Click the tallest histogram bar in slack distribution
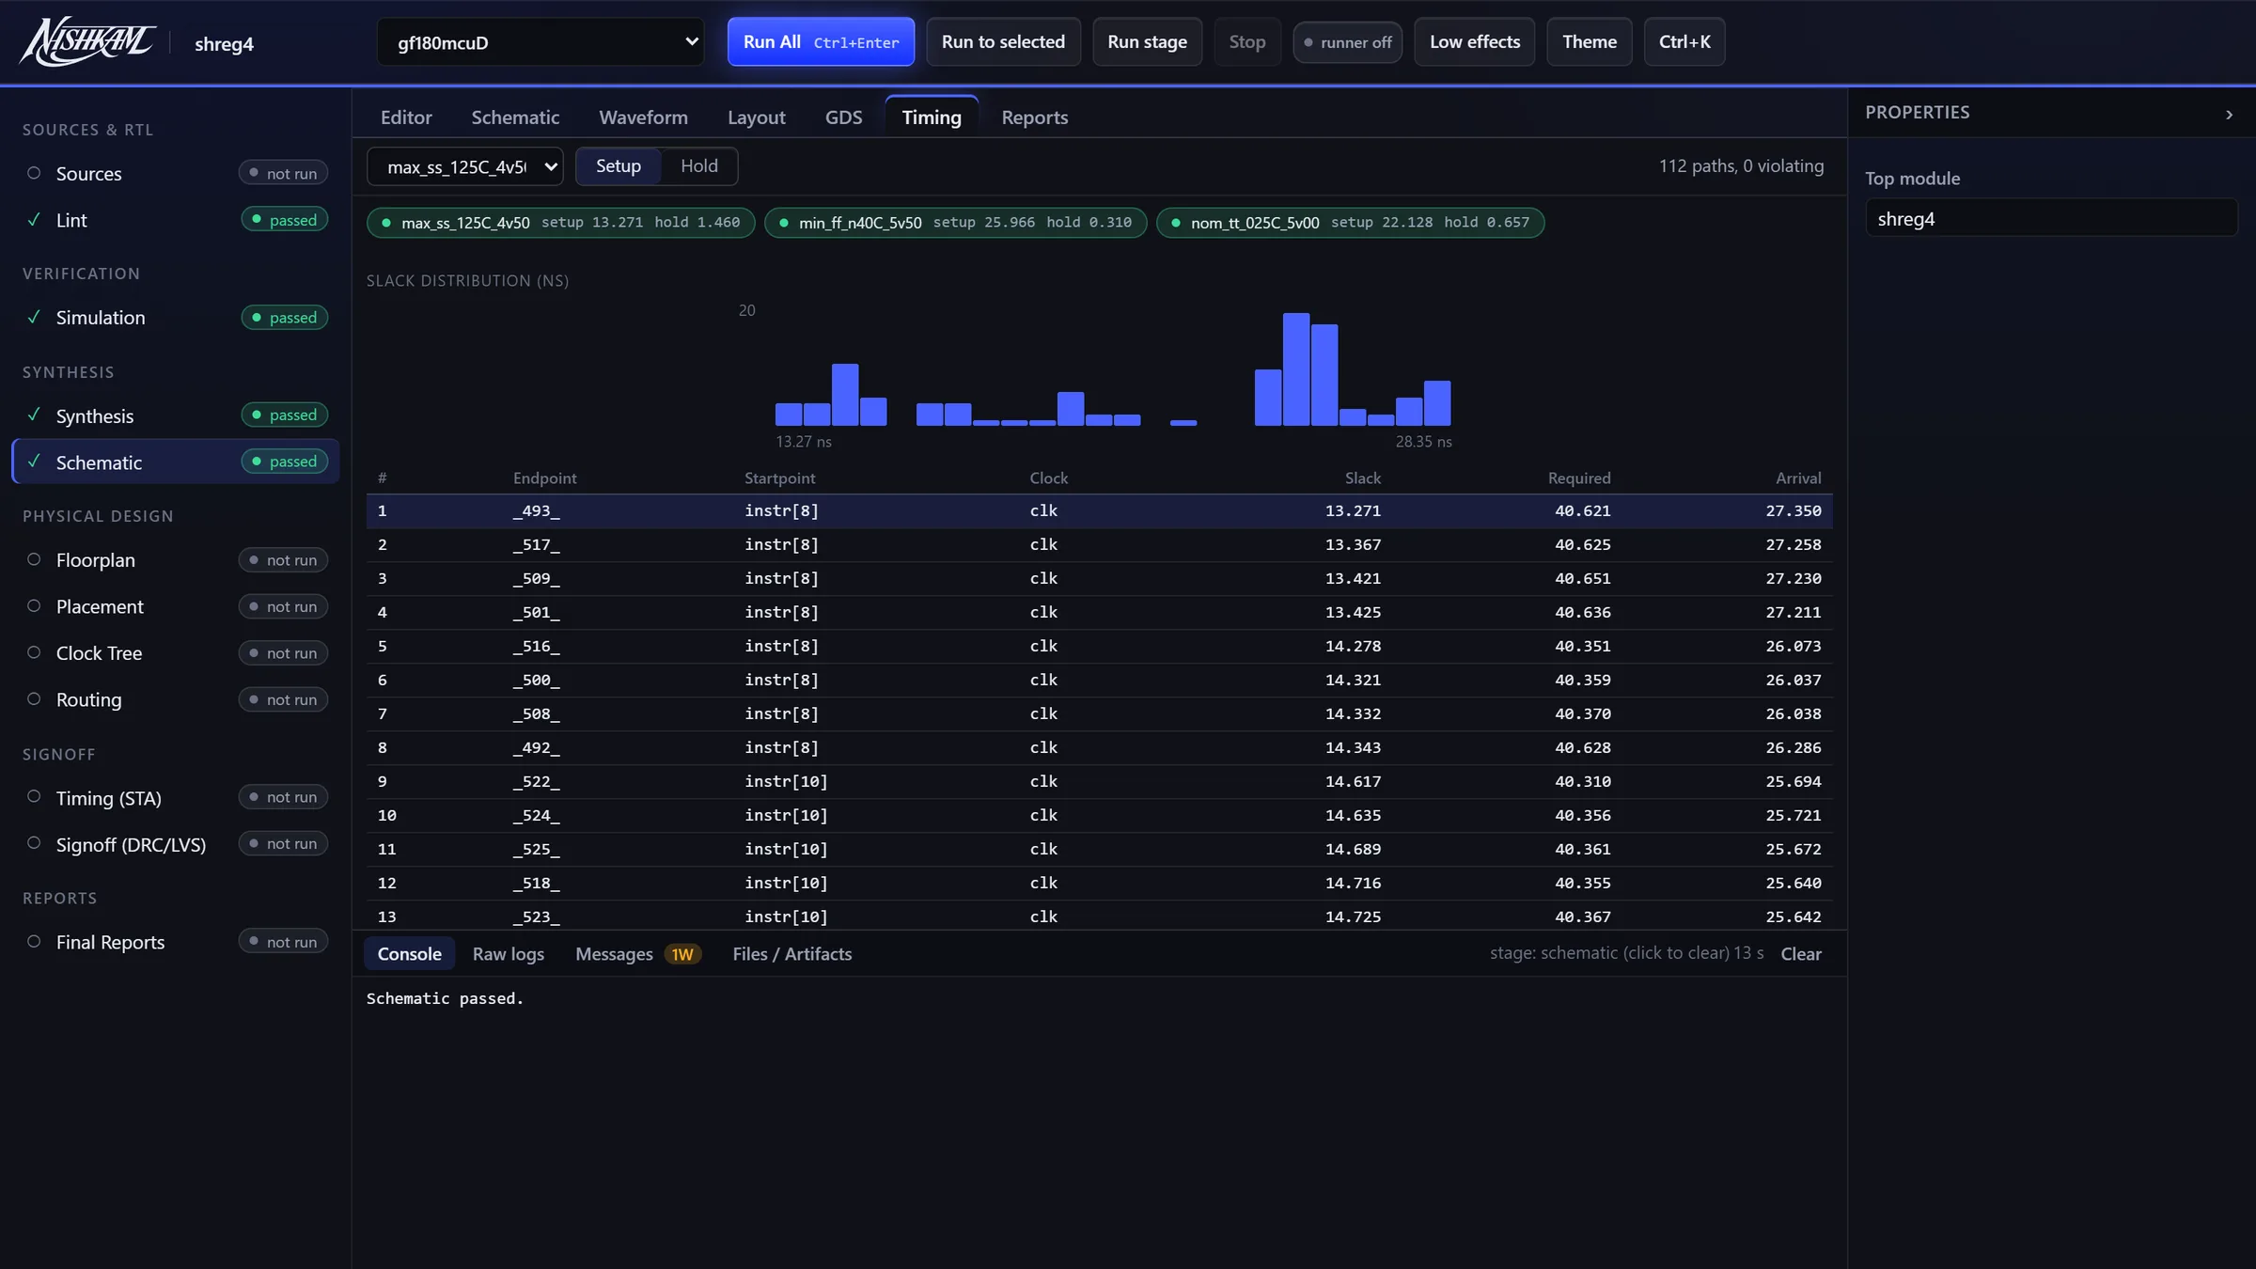Viewport: 2256px width, 1269px height. tap(1296, 369)
